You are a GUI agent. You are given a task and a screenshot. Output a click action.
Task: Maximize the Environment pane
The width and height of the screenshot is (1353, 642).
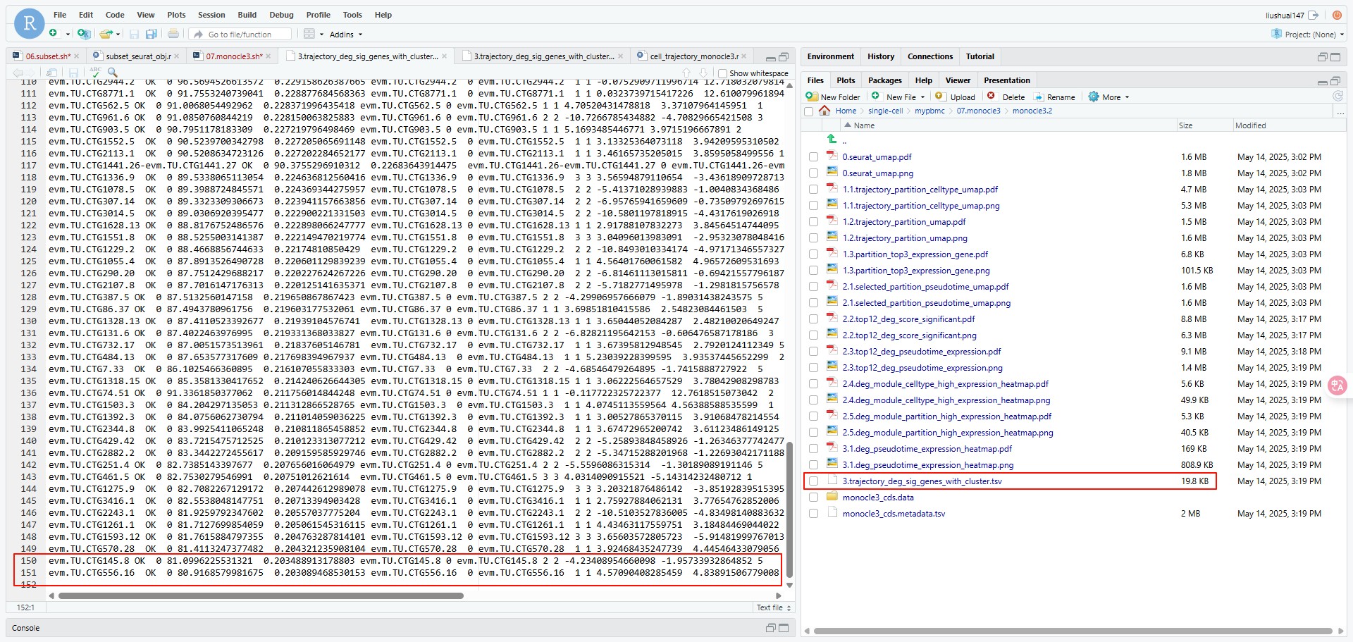coord(1335,56)
